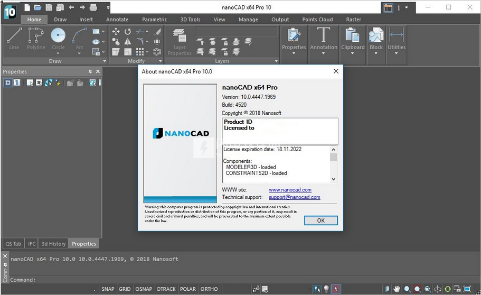The image size is (481, 295).
Task: Toggle GRID display in the status bar
Action: click(125, 289)
